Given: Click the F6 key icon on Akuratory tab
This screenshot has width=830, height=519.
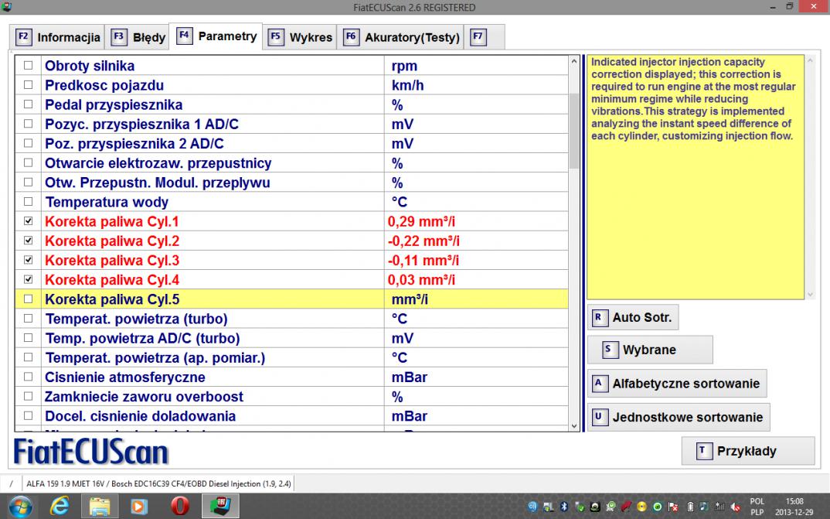Looking at the screenshot, I should [351, 37].
